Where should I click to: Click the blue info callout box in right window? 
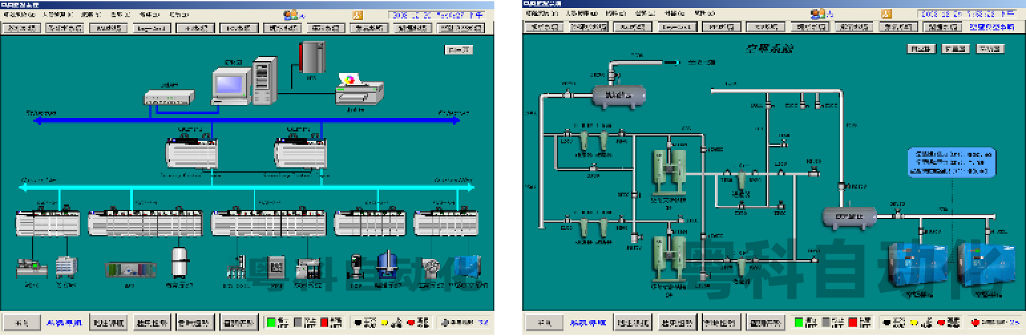pos(952,163)
